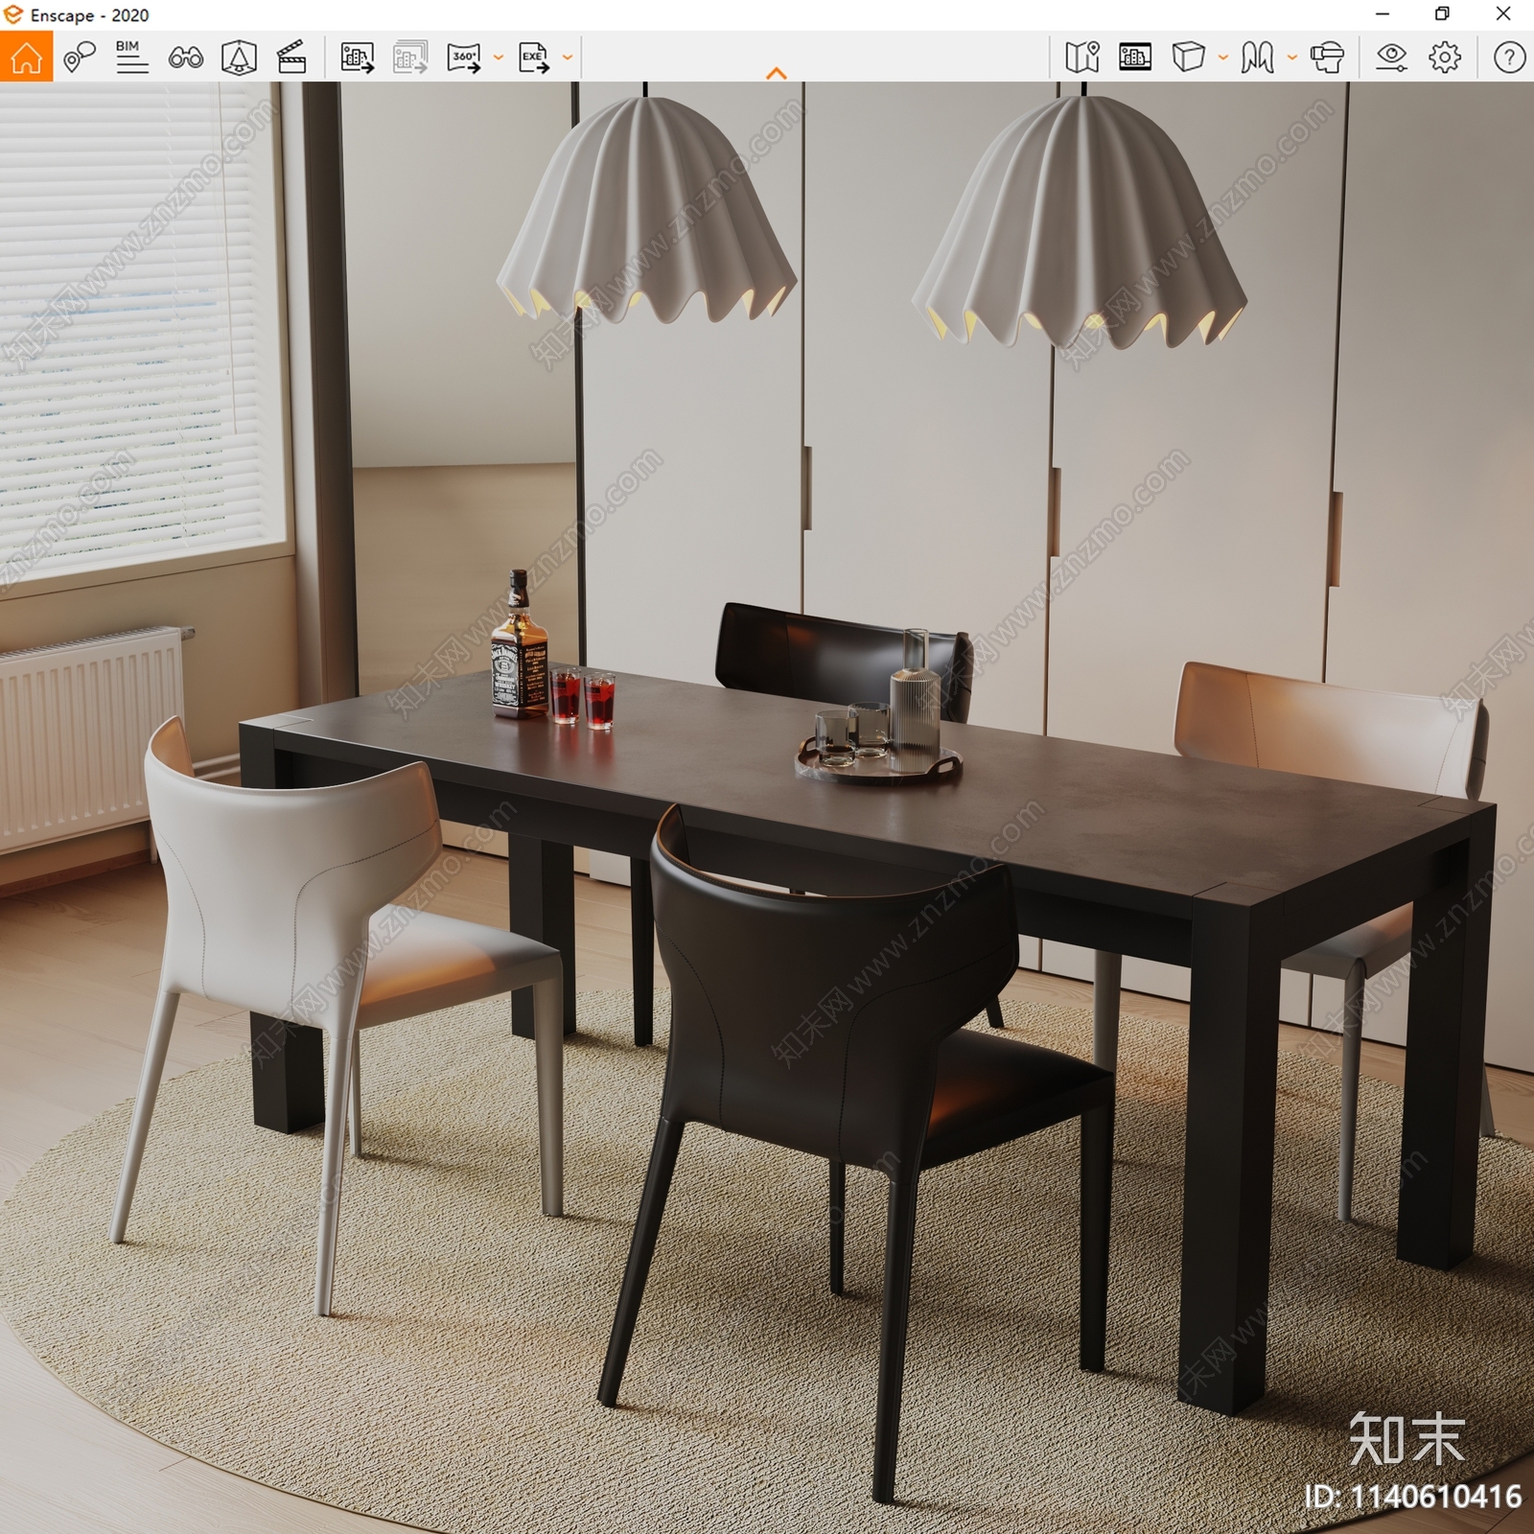The image size is (1534, 1534).
Task: Open the collaborative annotations tool
Action: [x=80, y=57]
